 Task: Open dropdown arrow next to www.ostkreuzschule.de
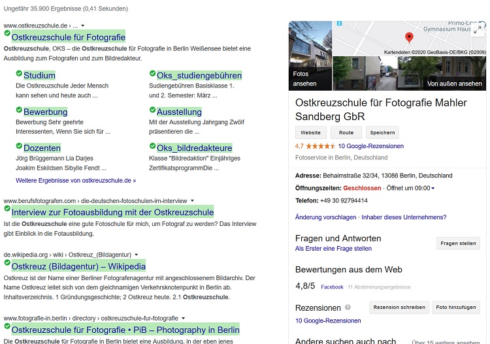point(83,25)
